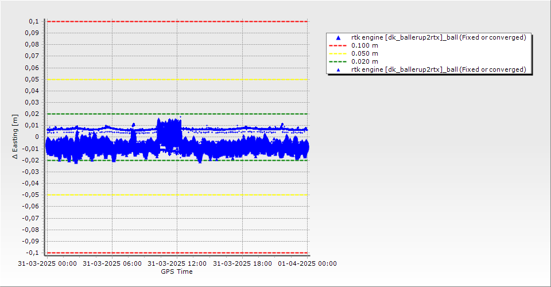Screen dimensions: 551x287
Task: Click the '0,06' y-axis tick label
Action: [x=32, y=68]
